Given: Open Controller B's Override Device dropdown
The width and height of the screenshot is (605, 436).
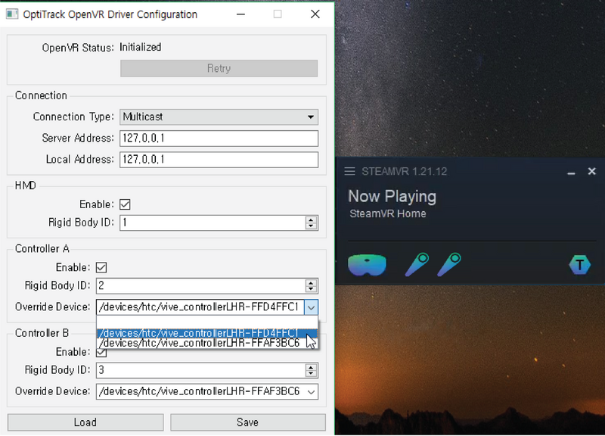Looking at the screenshot, I should (x=310, y=391).
